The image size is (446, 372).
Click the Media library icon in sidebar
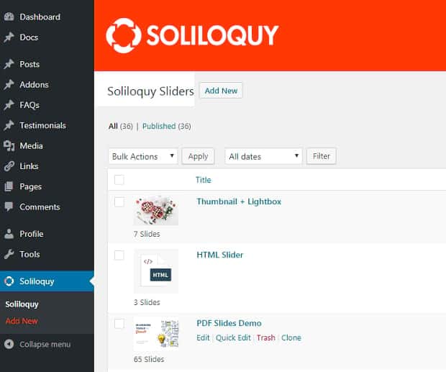click(x=9, y=146)
